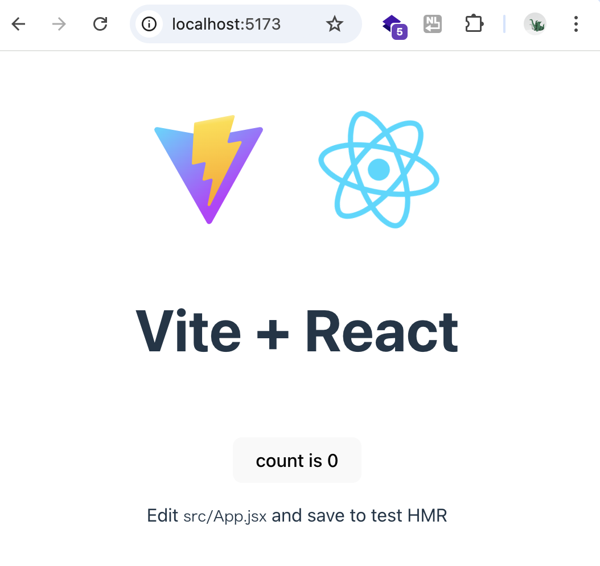Go back using the browser back arrow
This screenshot has height=566, width=600.
tap(18, 24)
